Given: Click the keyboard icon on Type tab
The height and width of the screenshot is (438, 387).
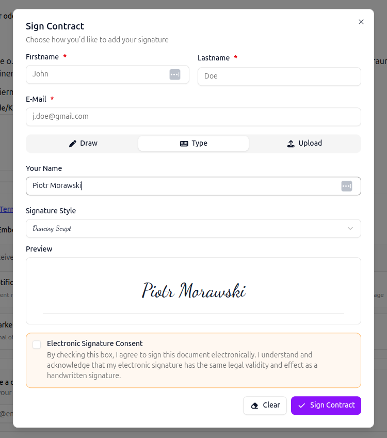Looking at the screenshot, I should click(x=184, y=144).
